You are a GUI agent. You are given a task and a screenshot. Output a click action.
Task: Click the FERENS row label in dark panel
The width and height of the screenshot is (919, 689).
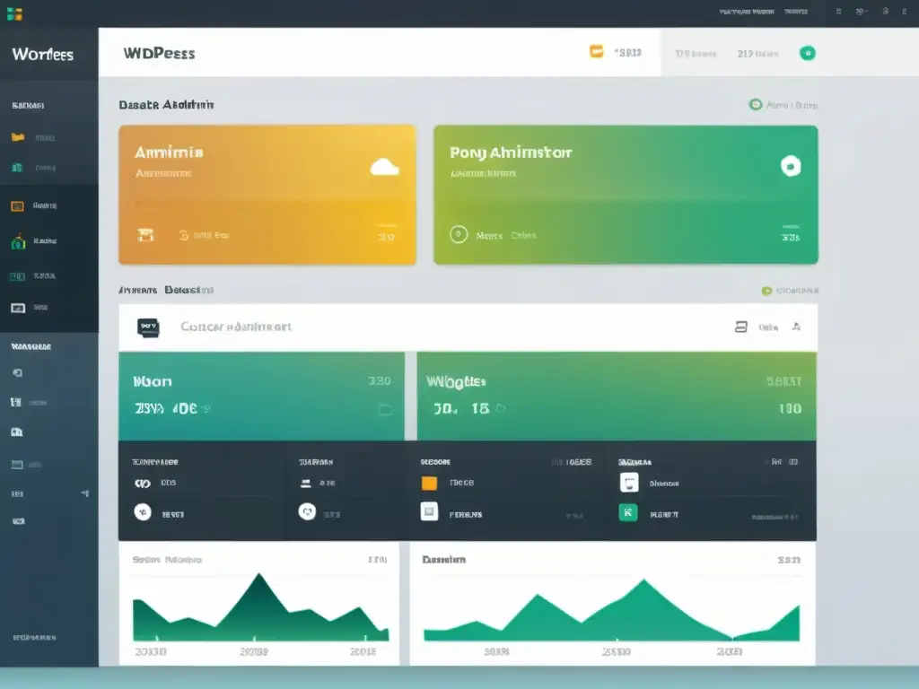point(466,515)
